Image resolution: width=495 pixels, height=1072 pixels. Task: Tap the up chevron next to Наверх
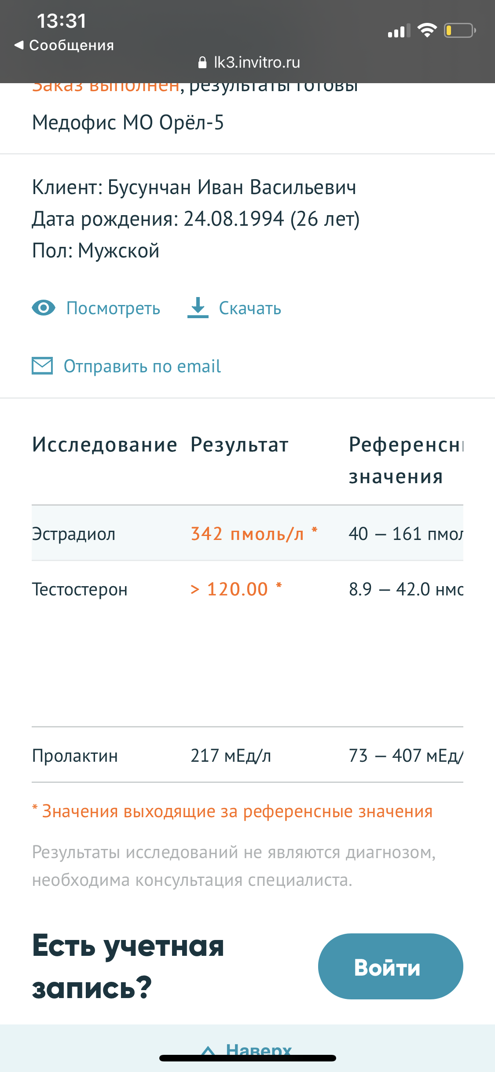208,1051
